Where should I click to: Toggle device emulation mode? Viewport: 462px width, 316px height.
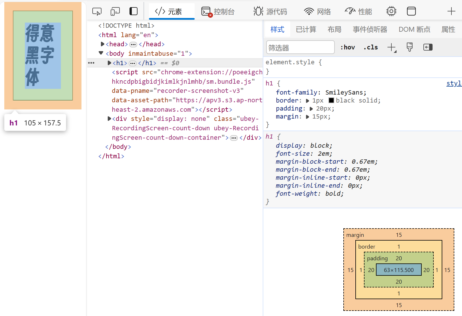[115, 11]
